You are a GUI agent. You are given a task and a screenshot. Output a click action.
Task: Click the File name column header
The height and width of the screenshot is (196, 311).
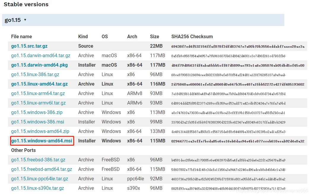point(21,37)
